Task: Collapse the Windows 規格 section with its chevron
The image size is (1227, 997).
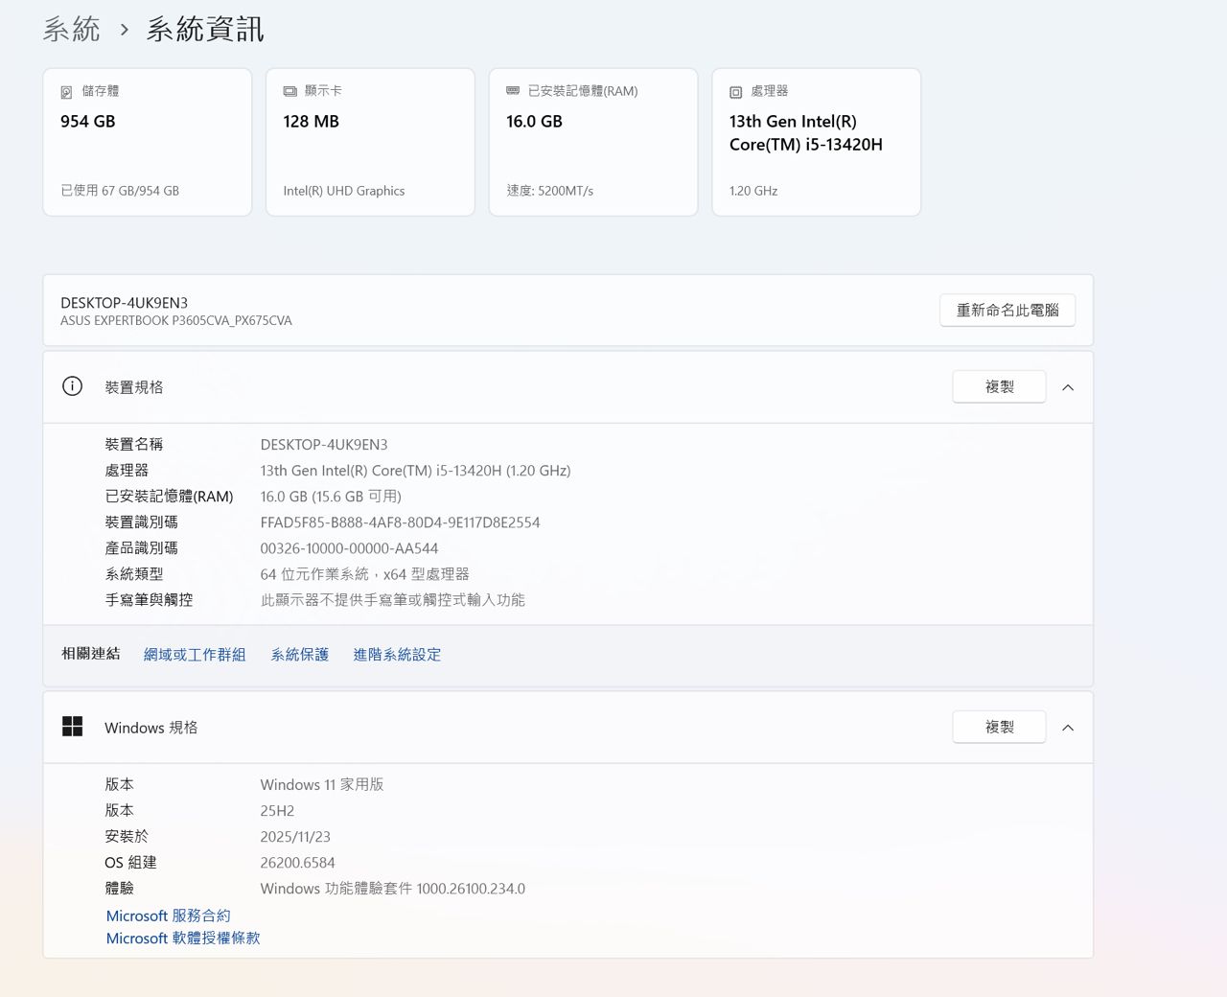Action: point(1068,728)
